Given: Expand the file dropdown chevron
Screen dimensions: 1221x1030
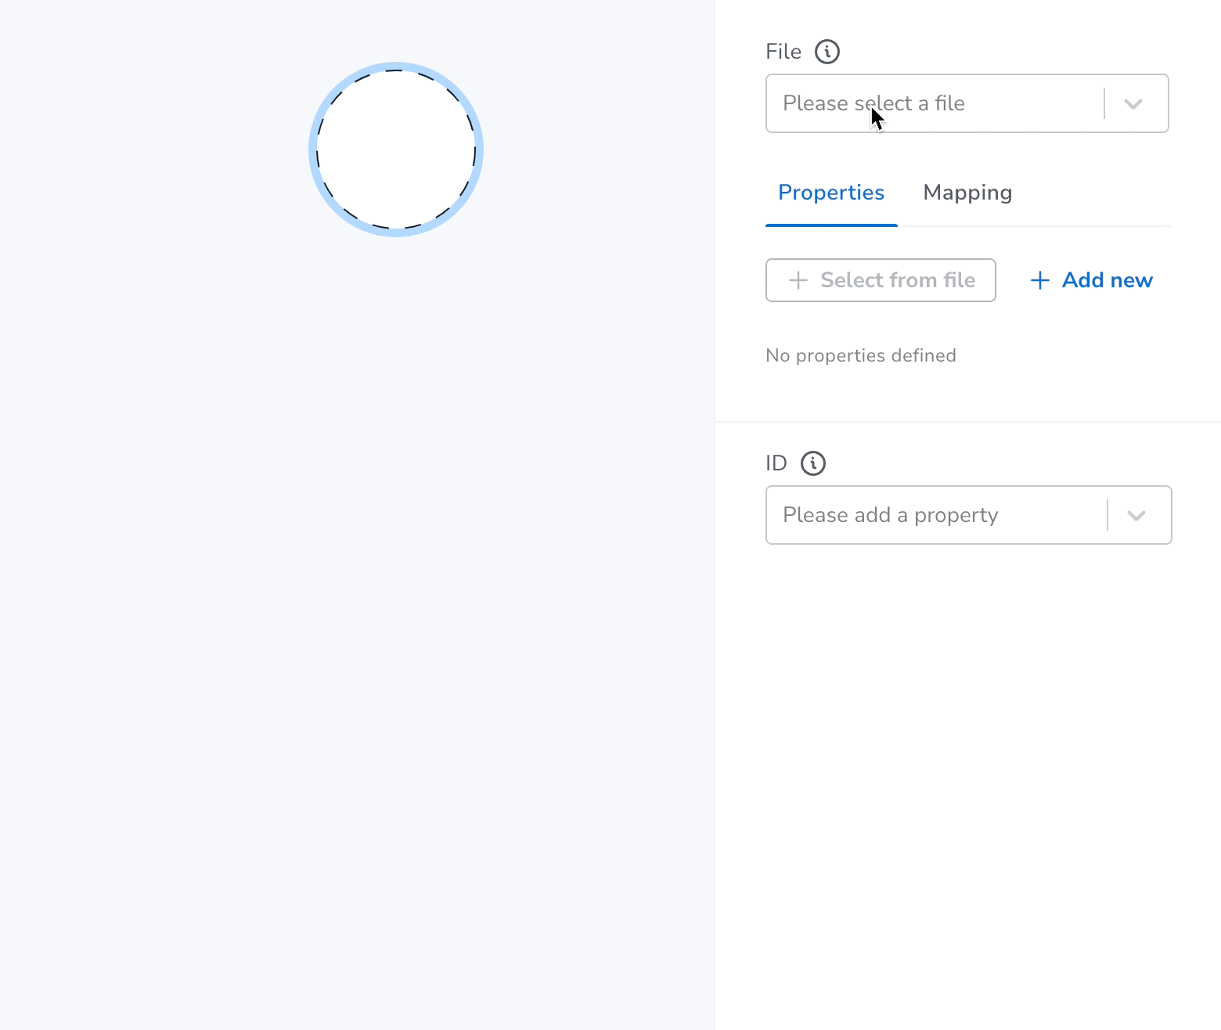Looking at the screenshot, I should tap(1133, 103).
